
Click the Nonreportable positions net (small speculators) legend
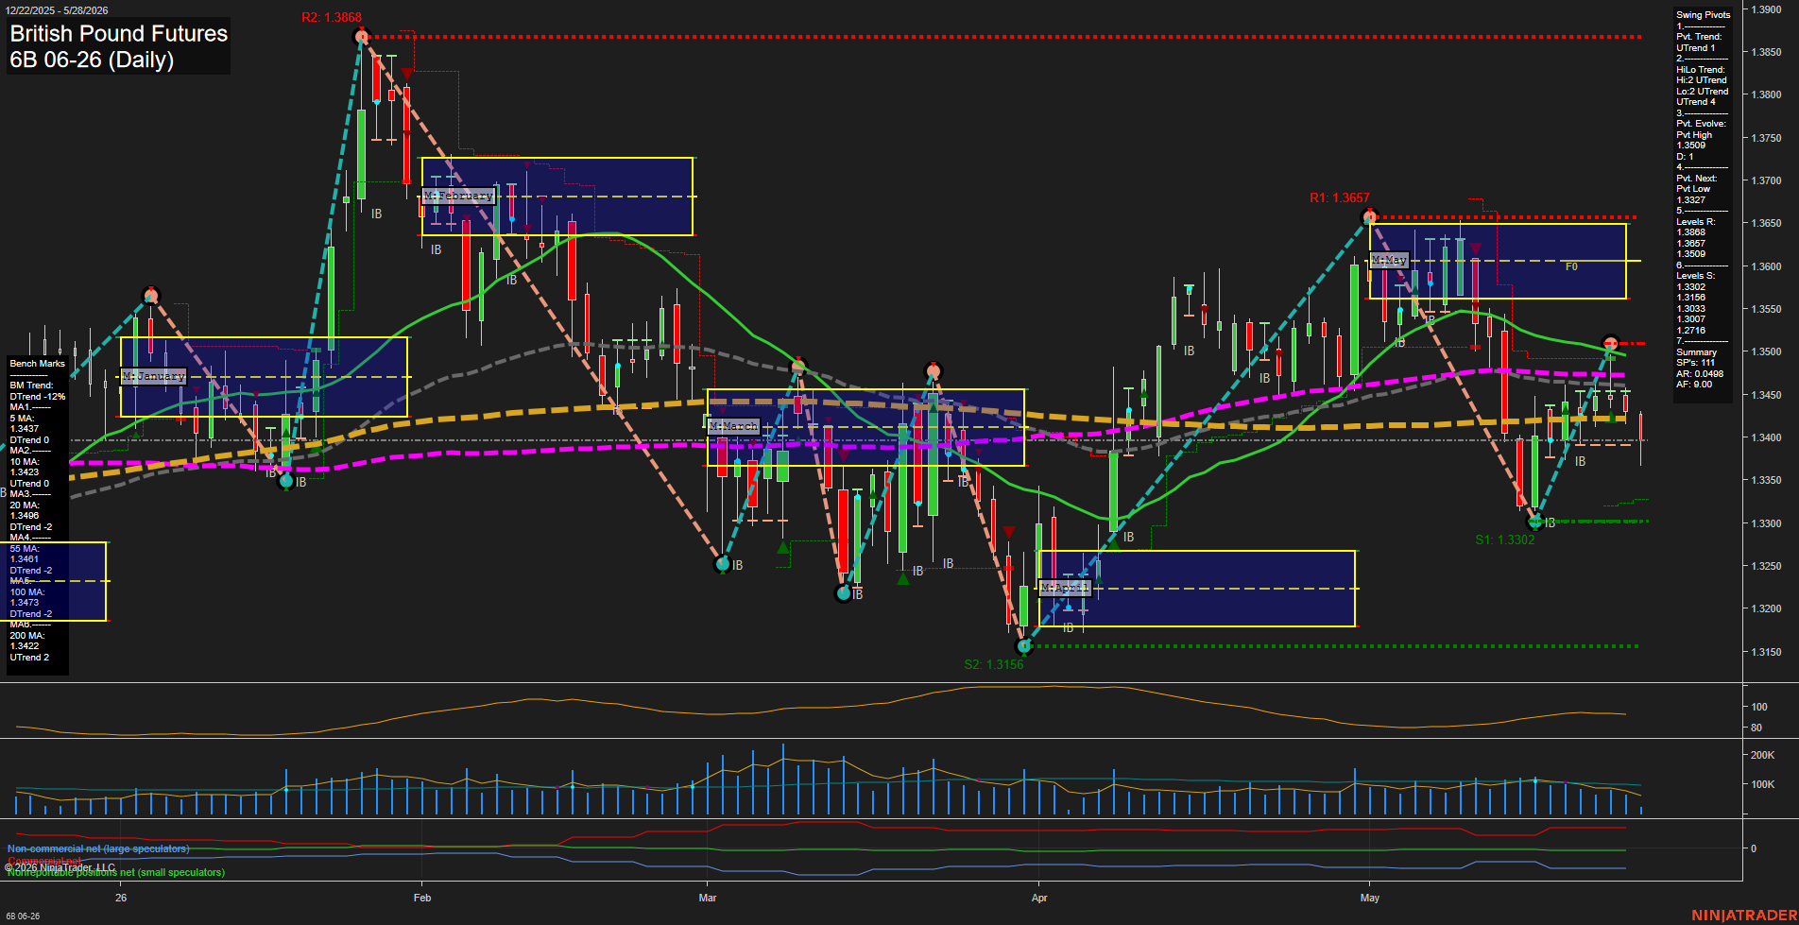(x=116, y=872)
